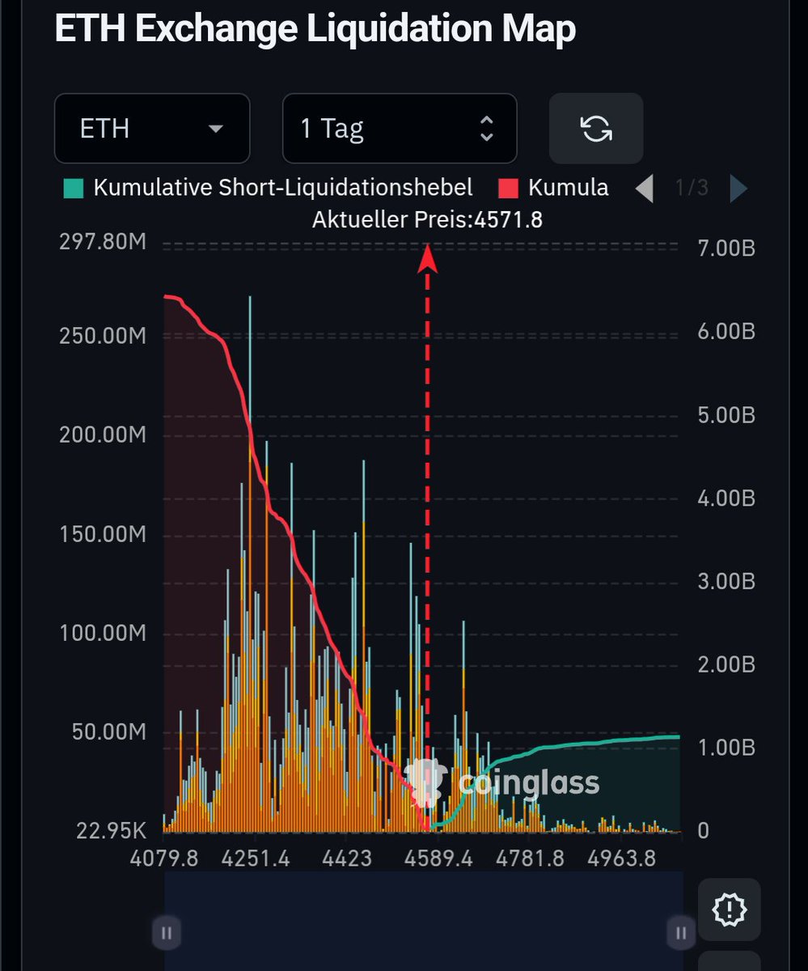Click the 4963.8 price axis label
The image size is (808, 971).
621,859
